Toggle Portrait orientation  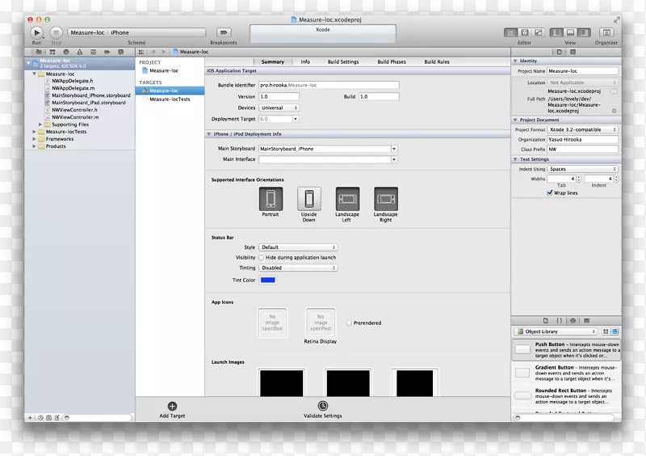click(271, 199)
